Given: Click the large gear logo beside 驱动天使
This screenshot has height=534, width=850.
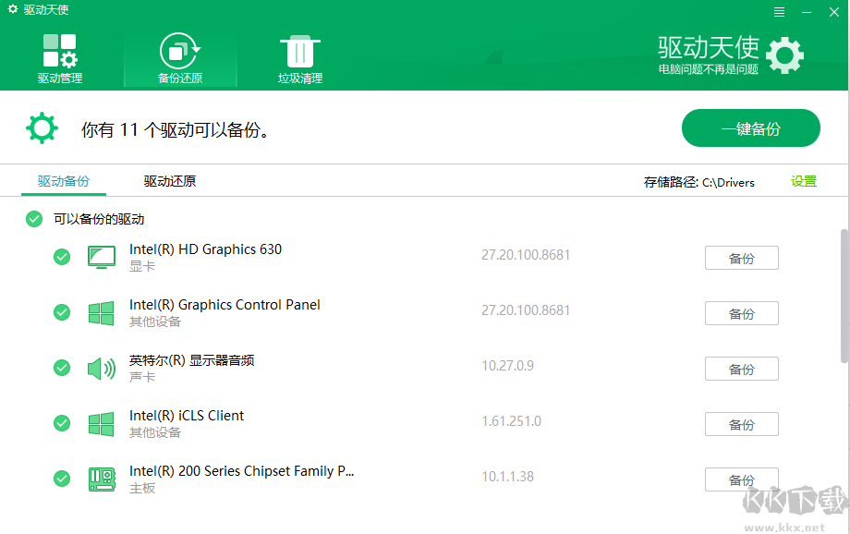Looking at the screenshot, I should [x=784, y=55].
